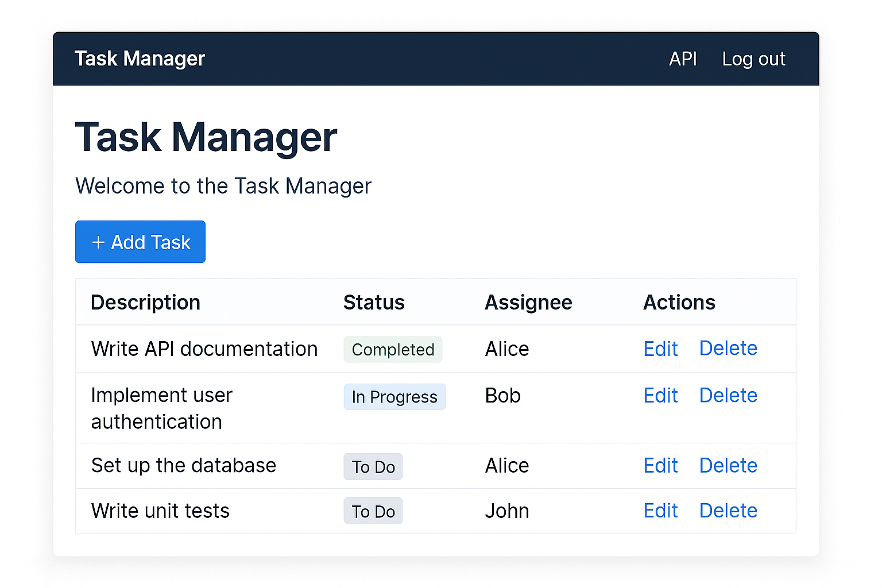Click the Status column header

374,303
